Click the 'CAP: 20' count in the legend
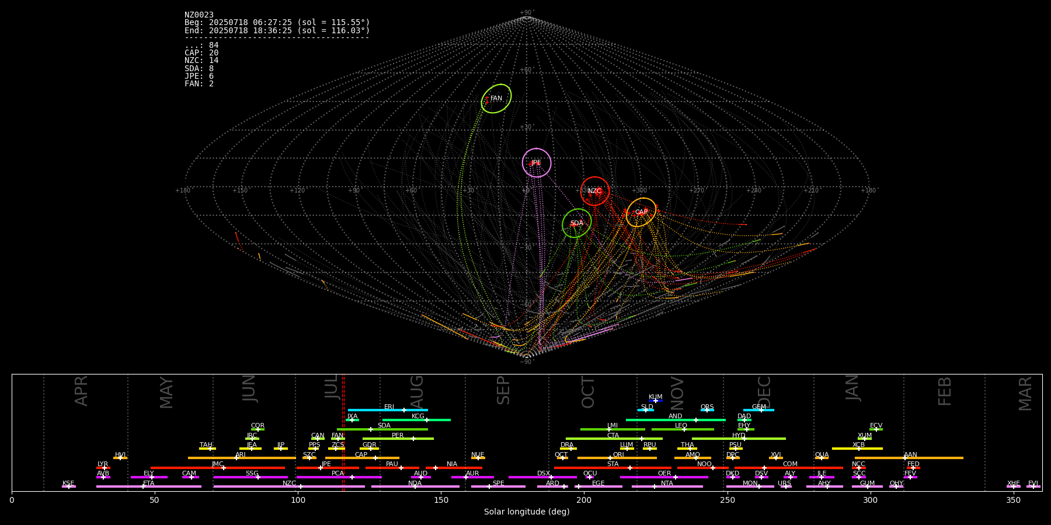 tap(201, 53)
